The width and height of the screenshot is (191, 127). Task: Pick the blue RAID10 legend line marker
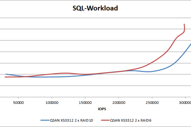click(x=45, y=120)
